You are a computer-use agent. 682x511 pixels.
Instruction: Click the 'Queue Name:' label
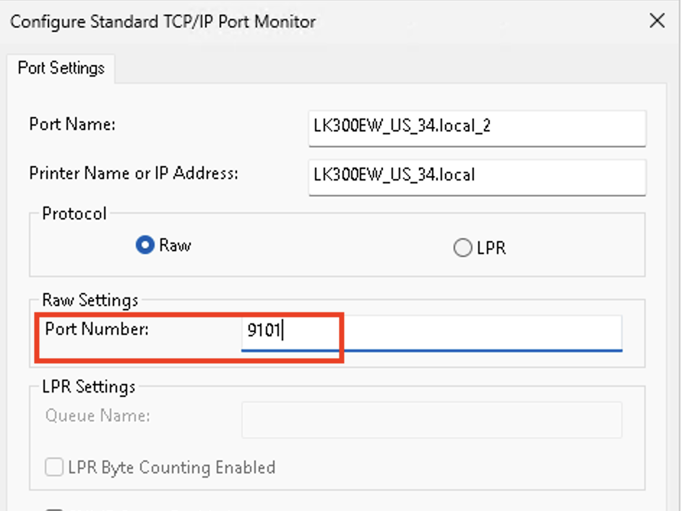coord(98,416)
